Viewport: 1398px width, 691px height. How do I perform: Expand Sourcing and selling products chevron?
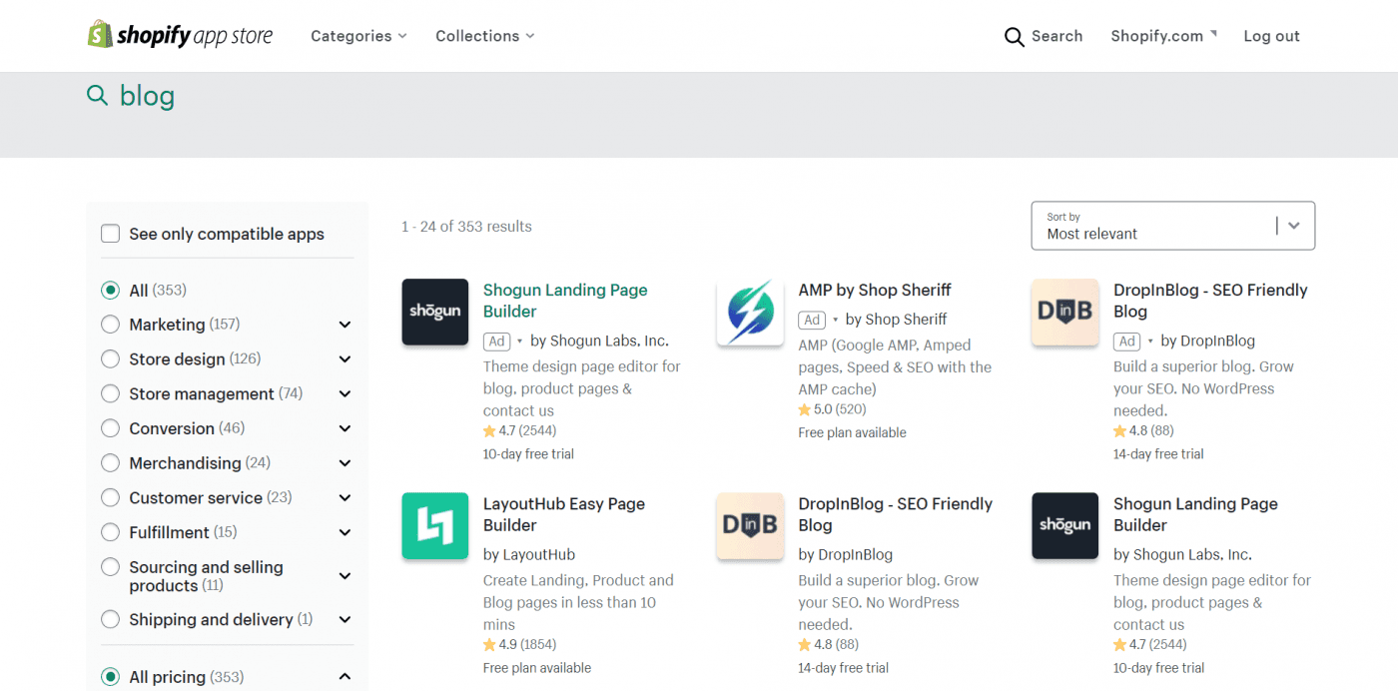point(345,576)
